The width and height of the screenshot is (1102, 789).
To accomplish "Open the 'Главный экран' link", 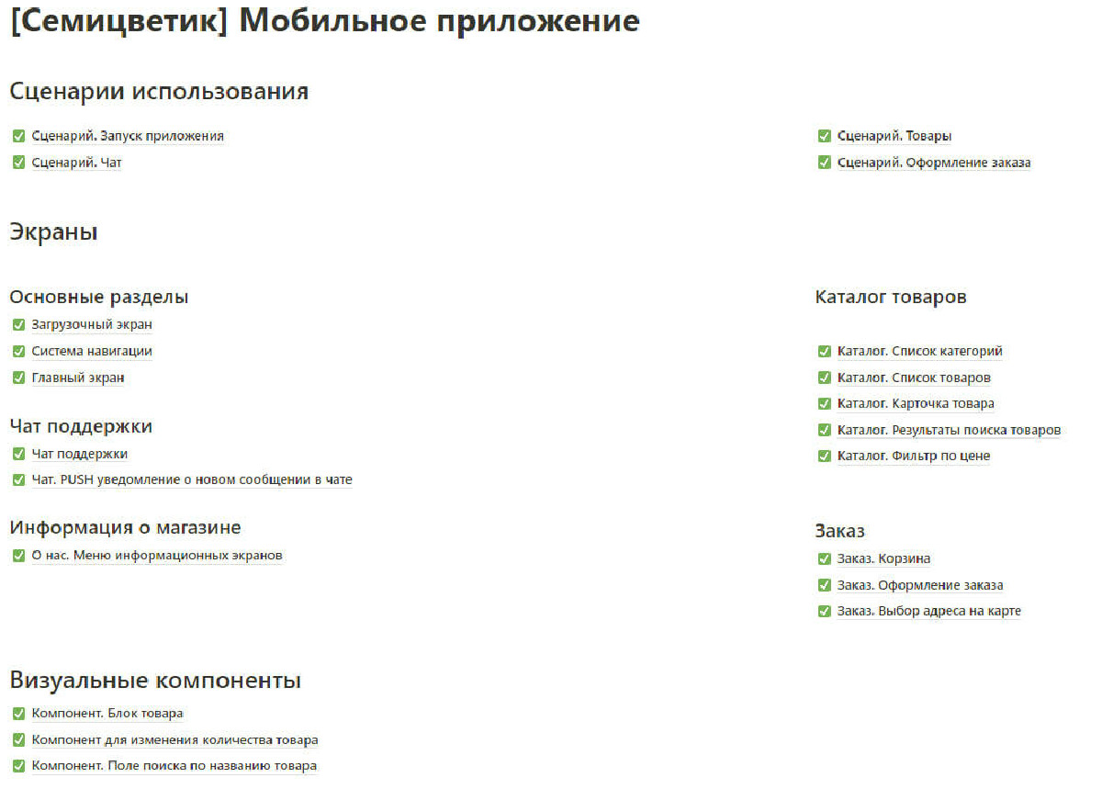I will pyautogui.click(x=78, y=378).
